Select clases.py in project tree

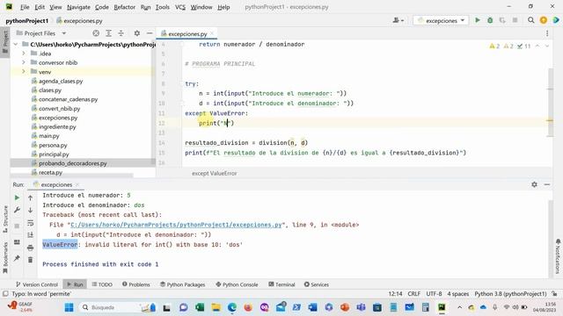[49, 90]
